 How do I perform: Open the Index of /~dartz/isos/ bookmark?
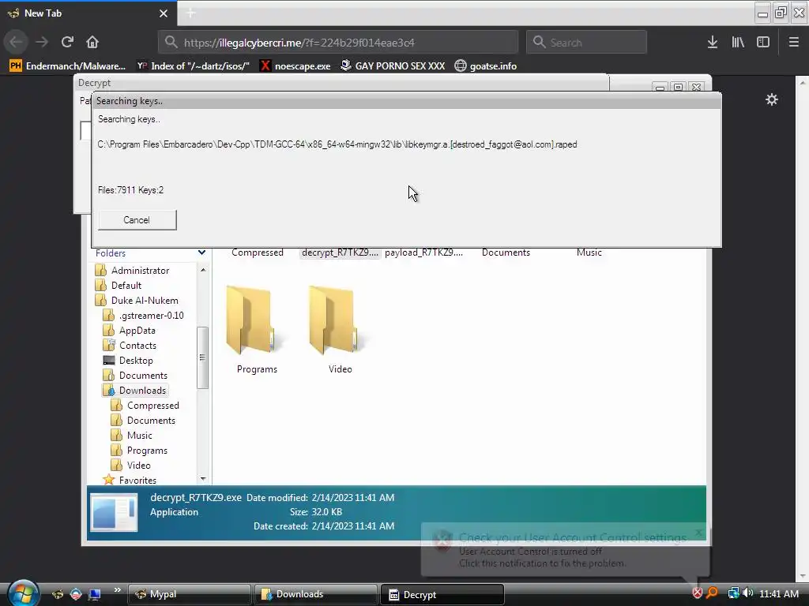[x=193, y=66]
